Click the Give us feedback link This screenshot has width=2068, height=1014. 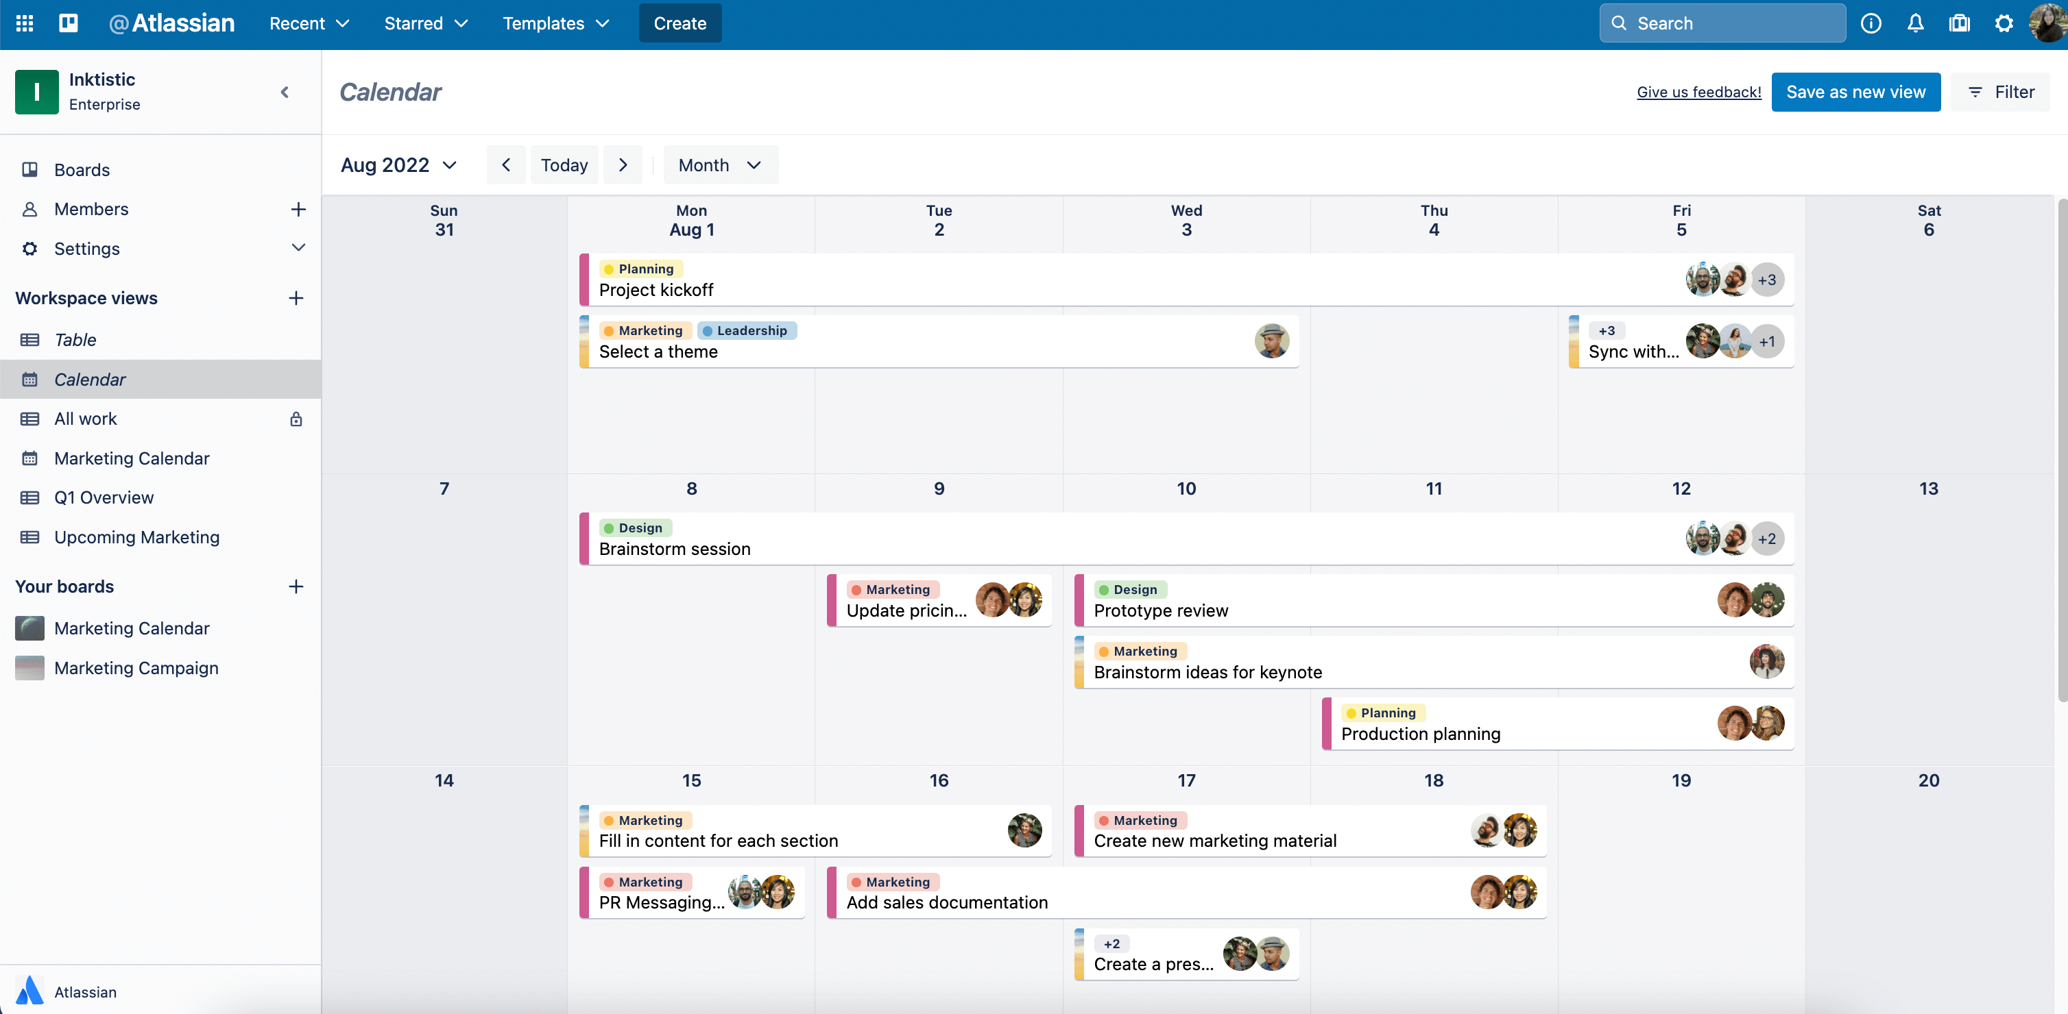tap(1698, 91)
